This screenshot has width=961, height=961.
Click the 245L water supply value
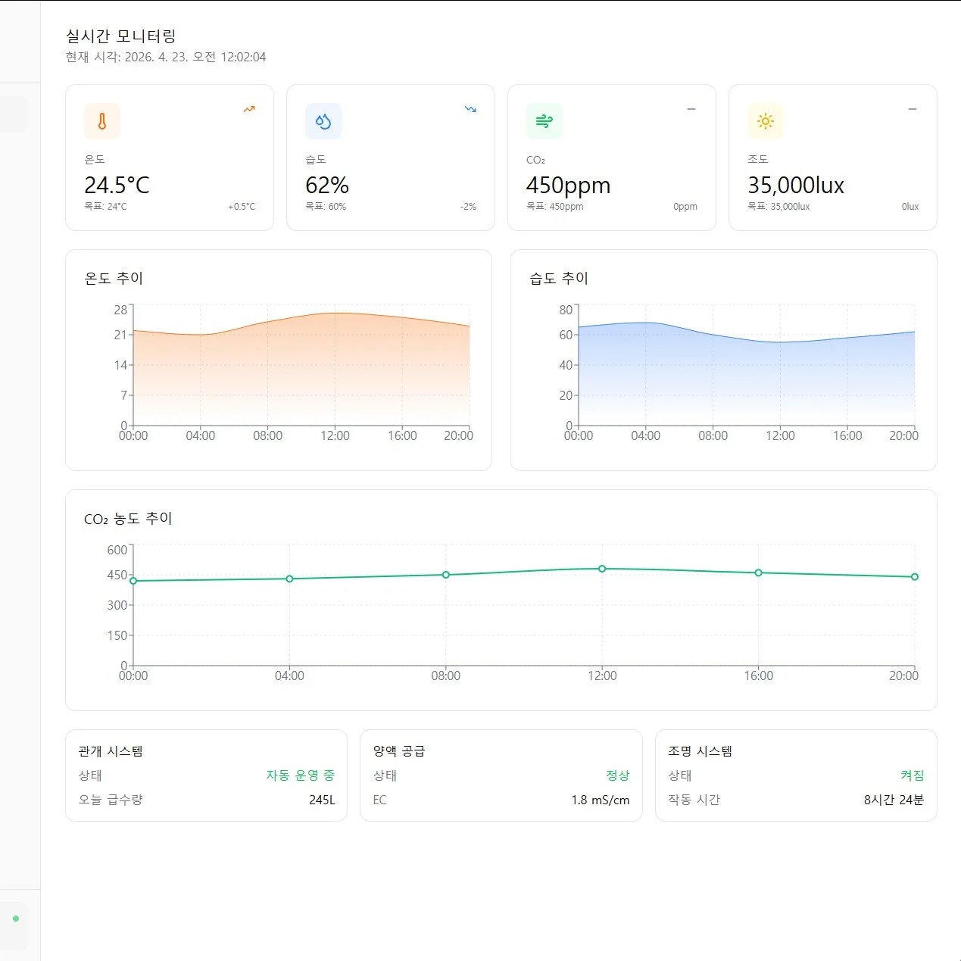322,800
